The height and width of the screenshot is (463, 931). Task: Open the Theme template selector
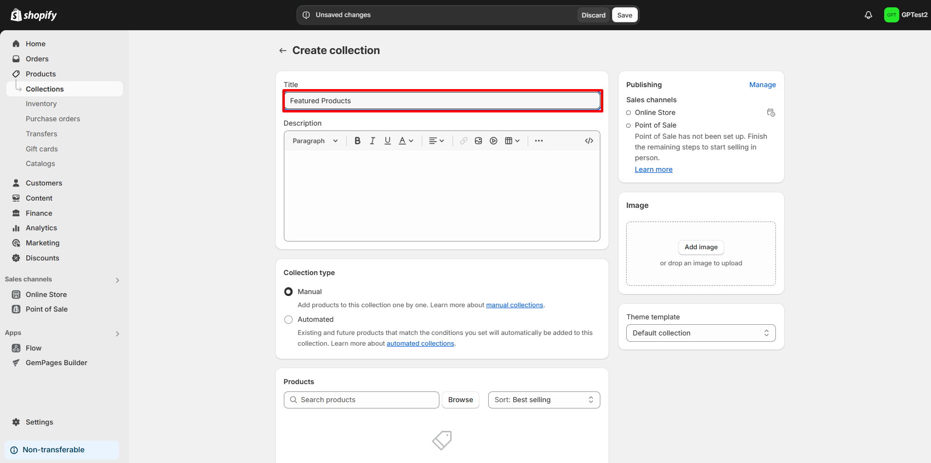click(700, 333)
